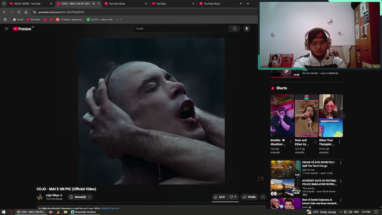The width and height of the screenshot is (382, 215).
Task: Open the three-dot more actions menu
Action: coord(263,197)
